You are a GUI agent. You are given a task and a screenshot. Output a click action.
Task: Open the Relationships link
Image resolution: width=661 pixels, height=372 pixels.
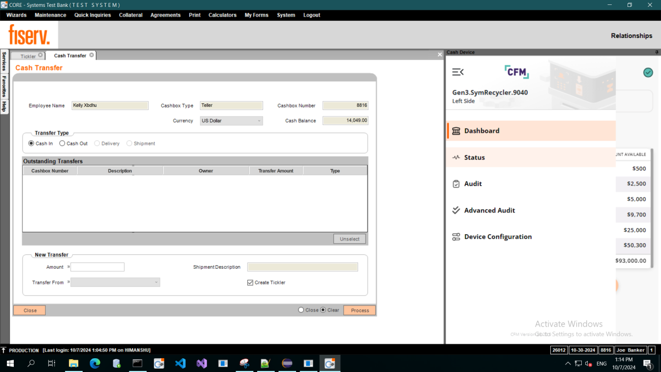pos(631,36)
